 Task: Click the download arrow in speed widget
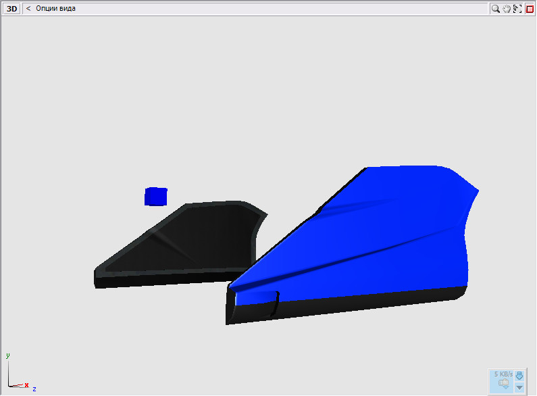point(519,376)
